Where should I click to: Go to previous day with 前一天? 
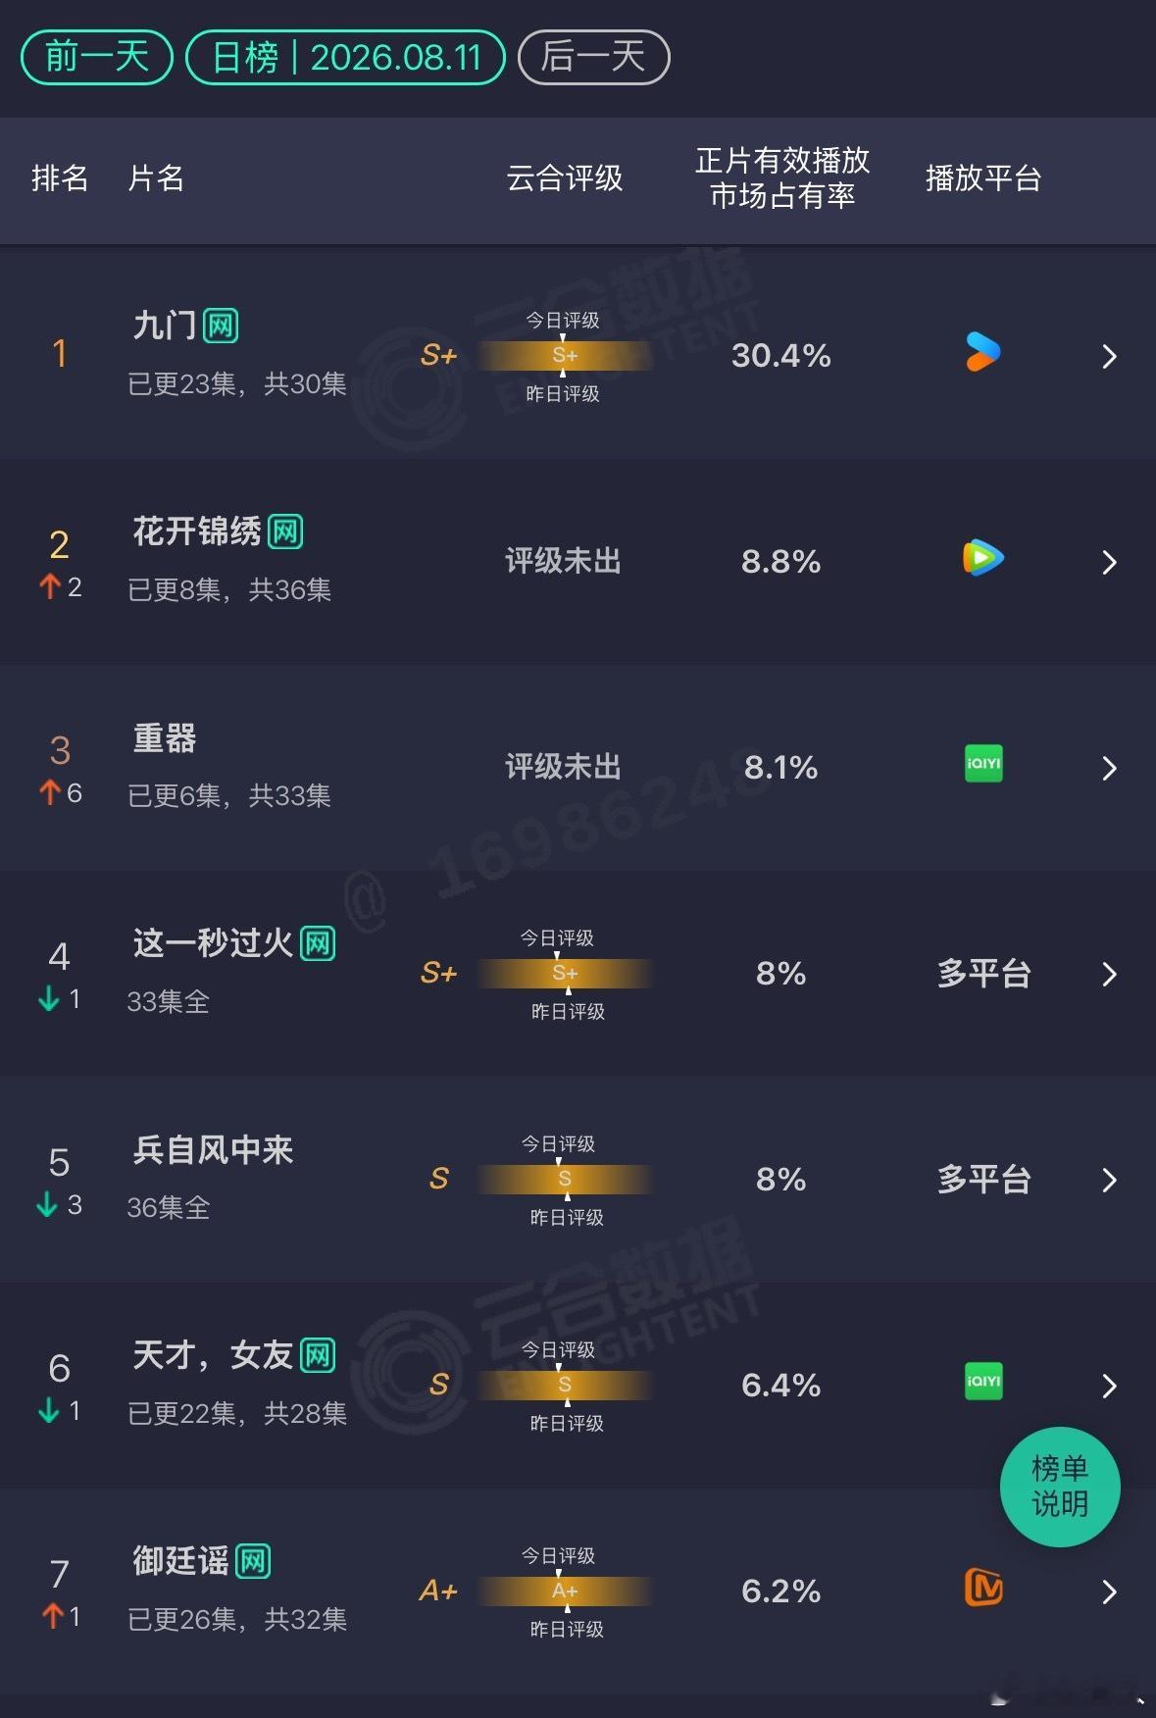[97, 57]
